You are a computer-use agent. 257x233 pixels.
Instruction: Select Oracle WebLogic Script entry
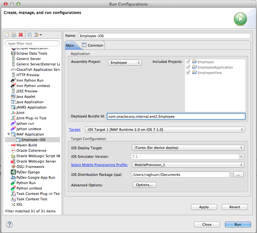38,156
